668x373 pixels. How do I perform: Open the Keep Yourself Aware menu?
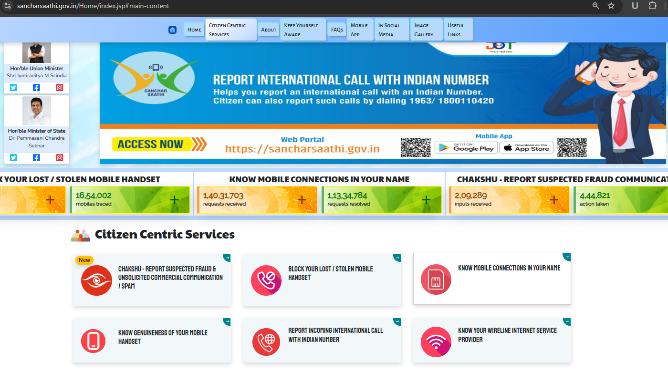pos(303,30)
